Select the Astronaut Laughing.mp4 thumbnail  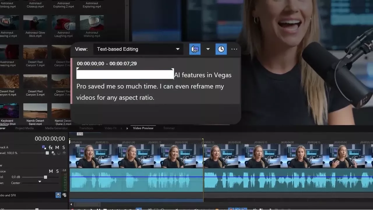click(x=64, y=23)
